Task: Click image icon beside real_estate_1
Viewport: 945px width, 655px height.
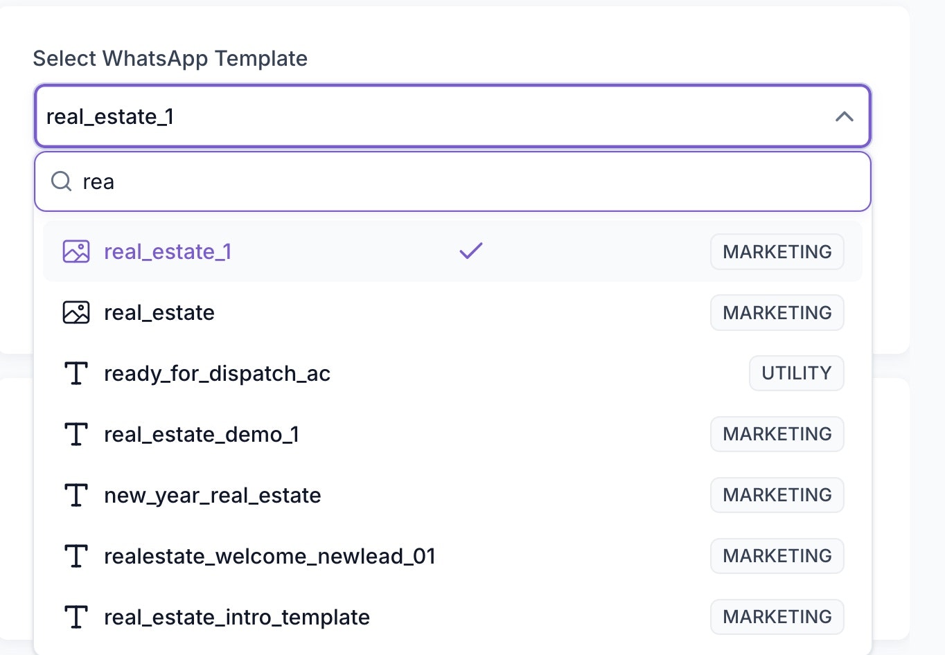Action: [x=76, y=251]
